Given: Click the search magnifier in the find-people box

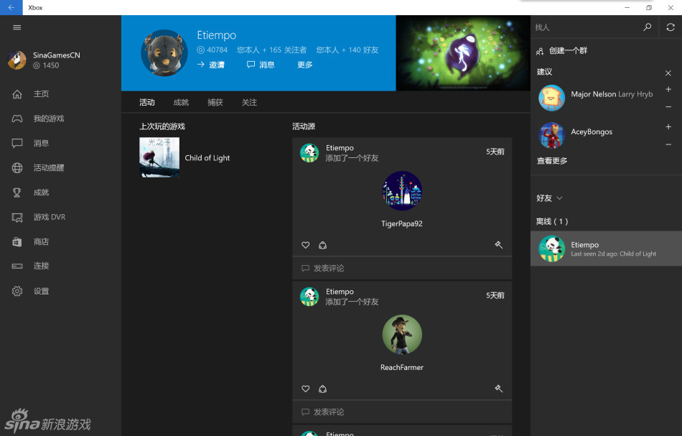Looking at the screenshot, I should [x=647, y=27].
